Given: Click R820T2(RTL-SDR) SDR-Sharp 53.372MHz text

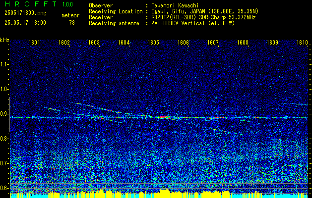Looking at the screenshot, I should [x=203, y=17].
